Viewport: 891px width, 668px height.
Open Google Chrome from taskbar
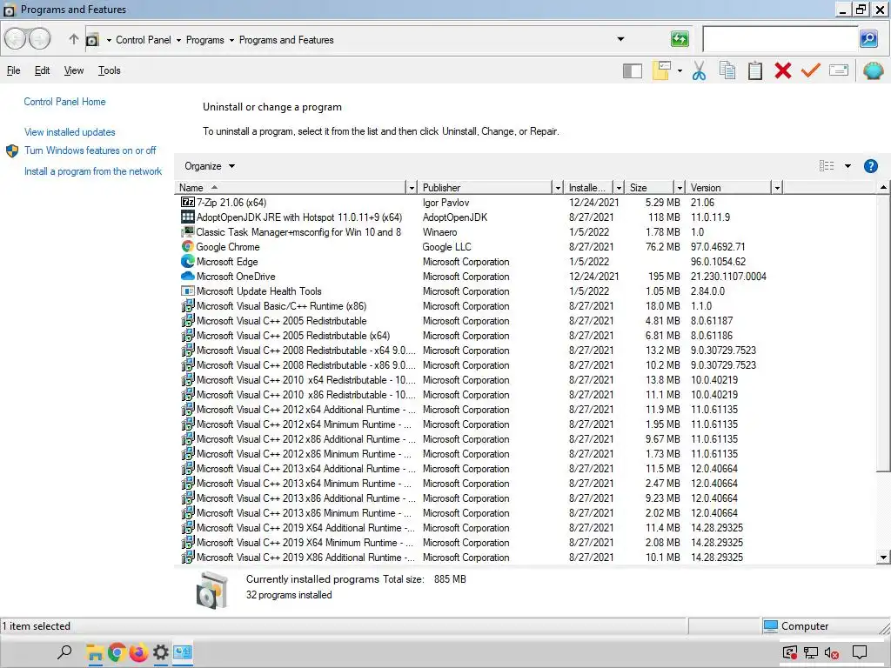point(117,653)
